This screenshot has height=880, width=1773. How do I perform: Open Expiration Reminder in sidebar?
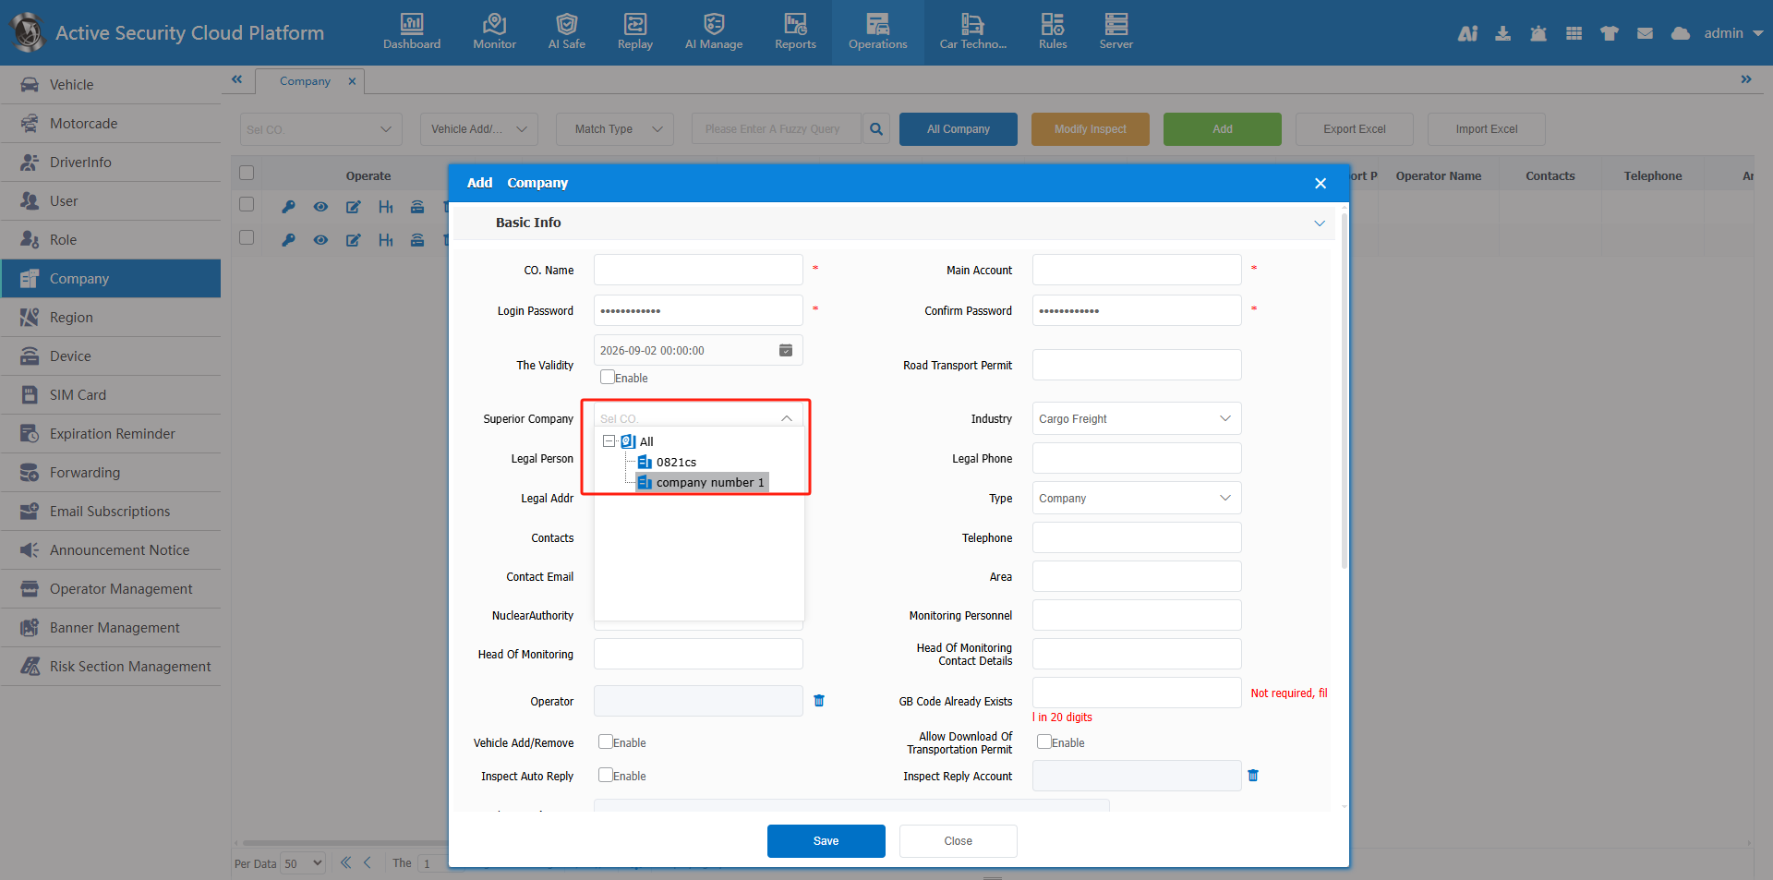(x=112, y=434)
